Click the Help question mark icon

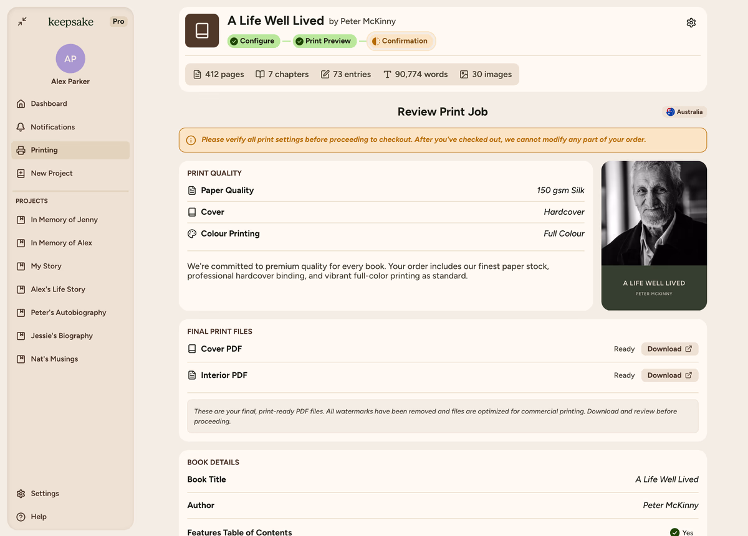(x=21, y=517)
